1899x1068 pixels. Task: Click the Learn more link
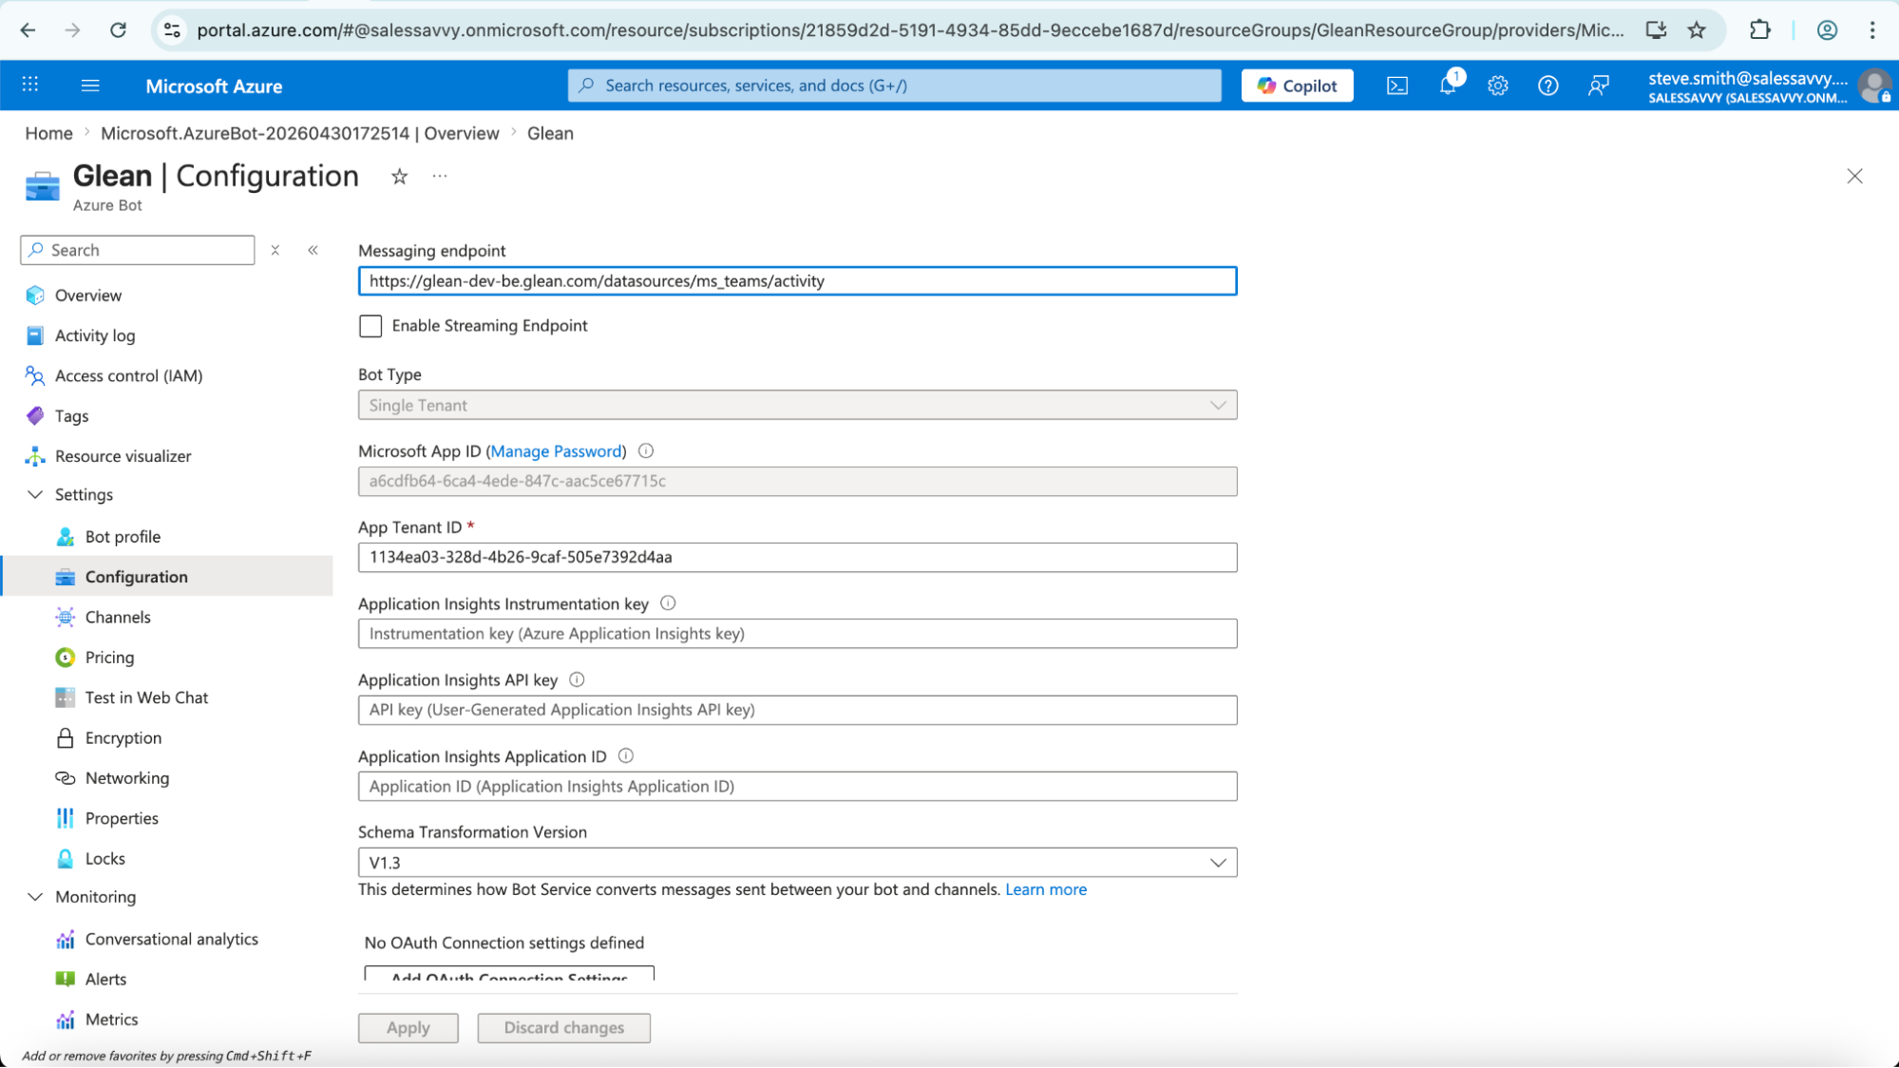(1046, 889)
